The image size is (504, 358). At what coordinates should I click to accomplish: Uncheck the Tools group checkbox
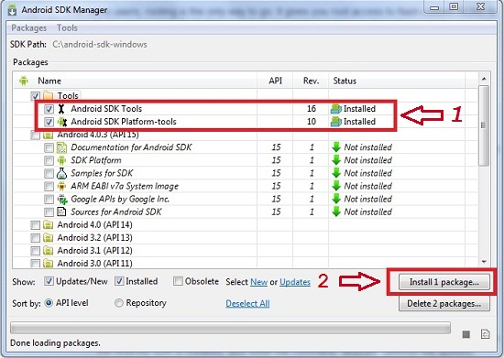point(35,96)
